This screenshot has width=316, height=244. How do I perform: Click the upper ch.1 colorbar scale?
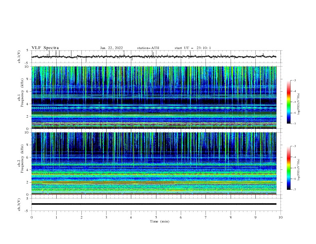tap(288, 102)
